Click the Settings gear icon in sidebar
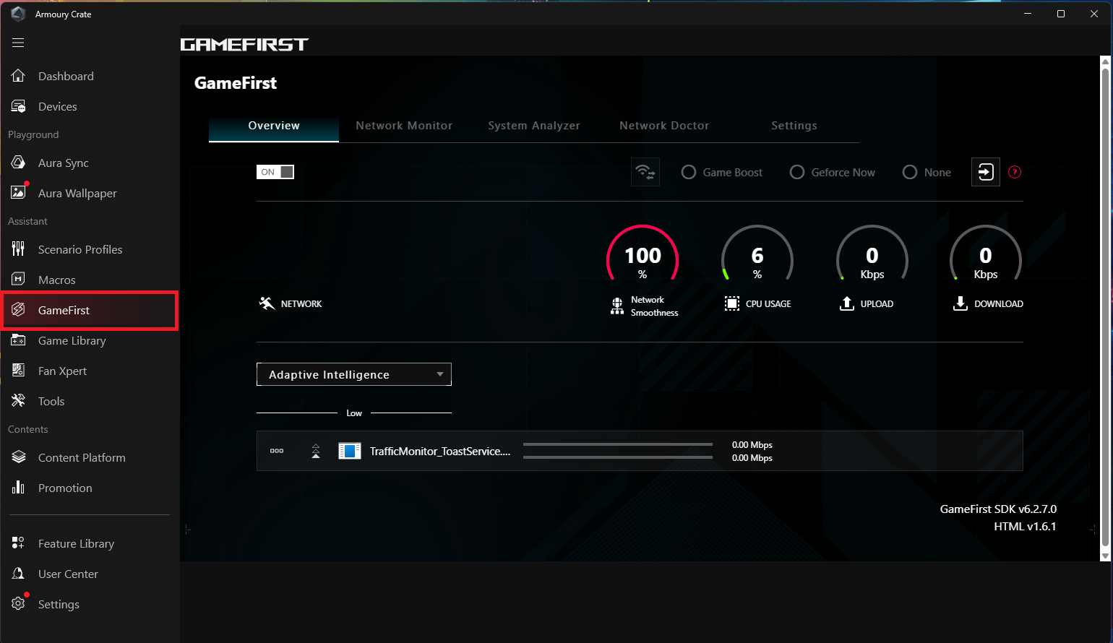Image resolution: width=1113 pixels, height=643 pixels. click(x=18, y=604)
